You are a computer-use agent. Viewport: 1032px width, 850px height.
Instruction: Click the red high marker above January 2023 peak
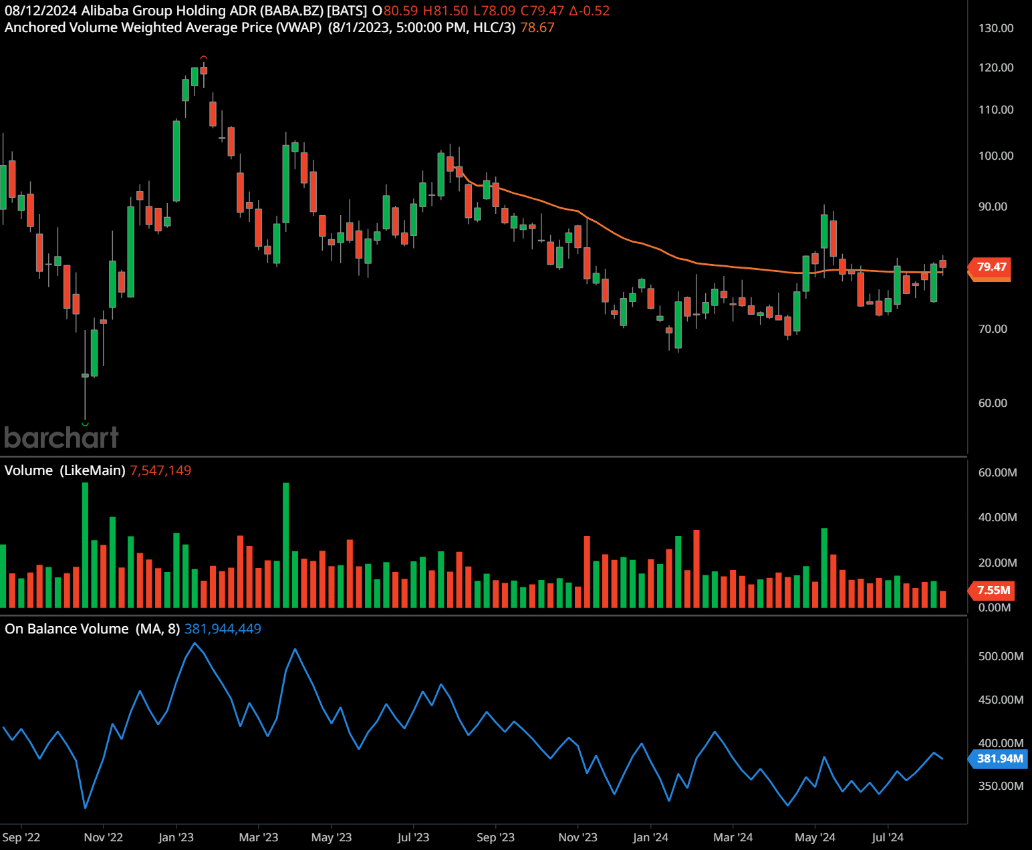click(x=204, y=57)
